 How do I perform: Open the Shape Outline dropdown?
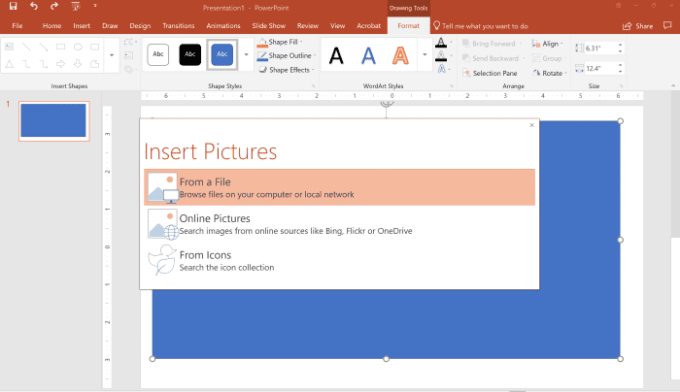click(x=287, y=56)
